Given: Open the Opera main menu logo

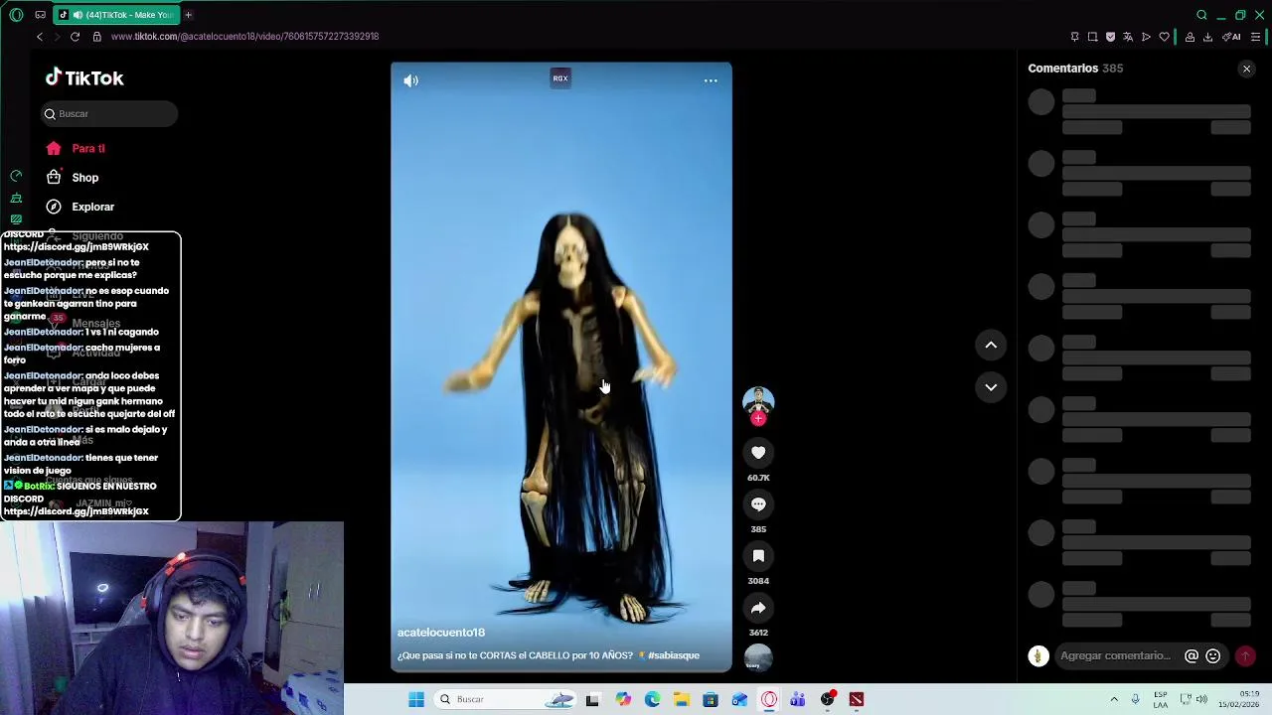Looking at the screenshot, I should pos(16,15).
